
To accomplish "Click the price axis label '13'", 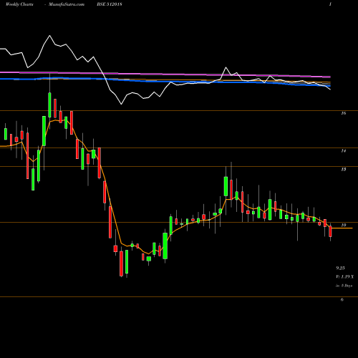I will point(344,169).
